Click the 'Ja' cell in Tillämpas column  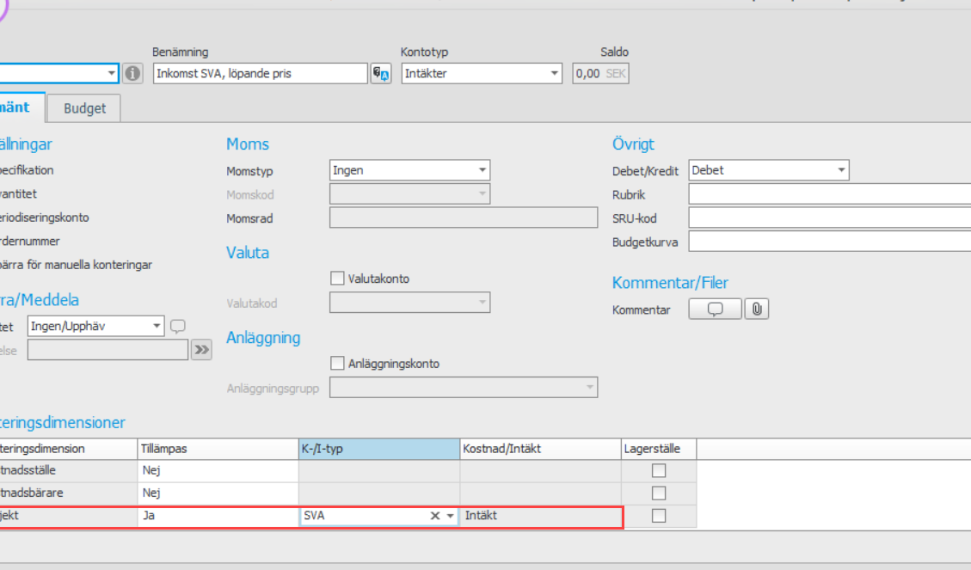pyautogui.click(x=218, y=516)
